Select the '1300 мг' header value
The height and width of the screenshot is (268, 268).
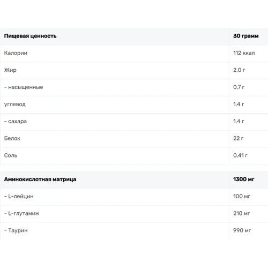coord(243,179)
